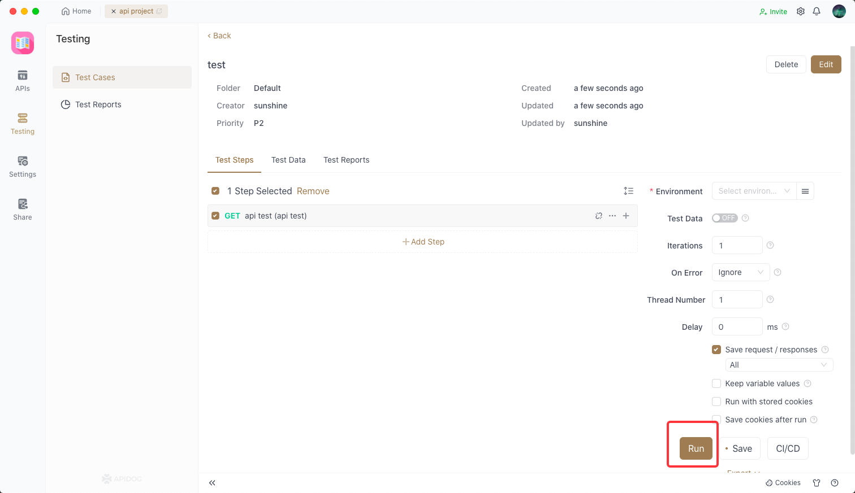Show help for Delay
The image size is (855, 493).
785,326
